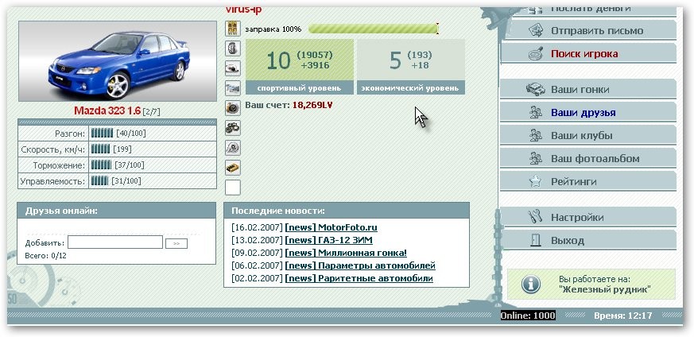694x337 pixels.
Task: Go to Ваши друзья page
Action: pyautogui.click(x=588, y=112)
